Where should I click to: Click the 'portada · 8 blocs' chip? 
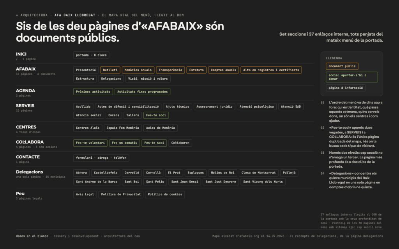coord(91,55)
